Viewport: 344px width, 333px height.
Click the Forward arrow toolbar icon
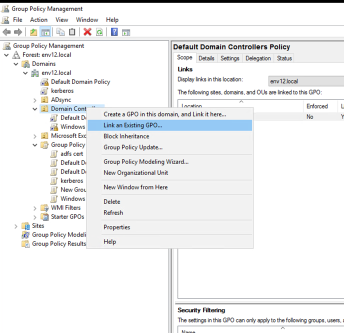coord(18,32)
